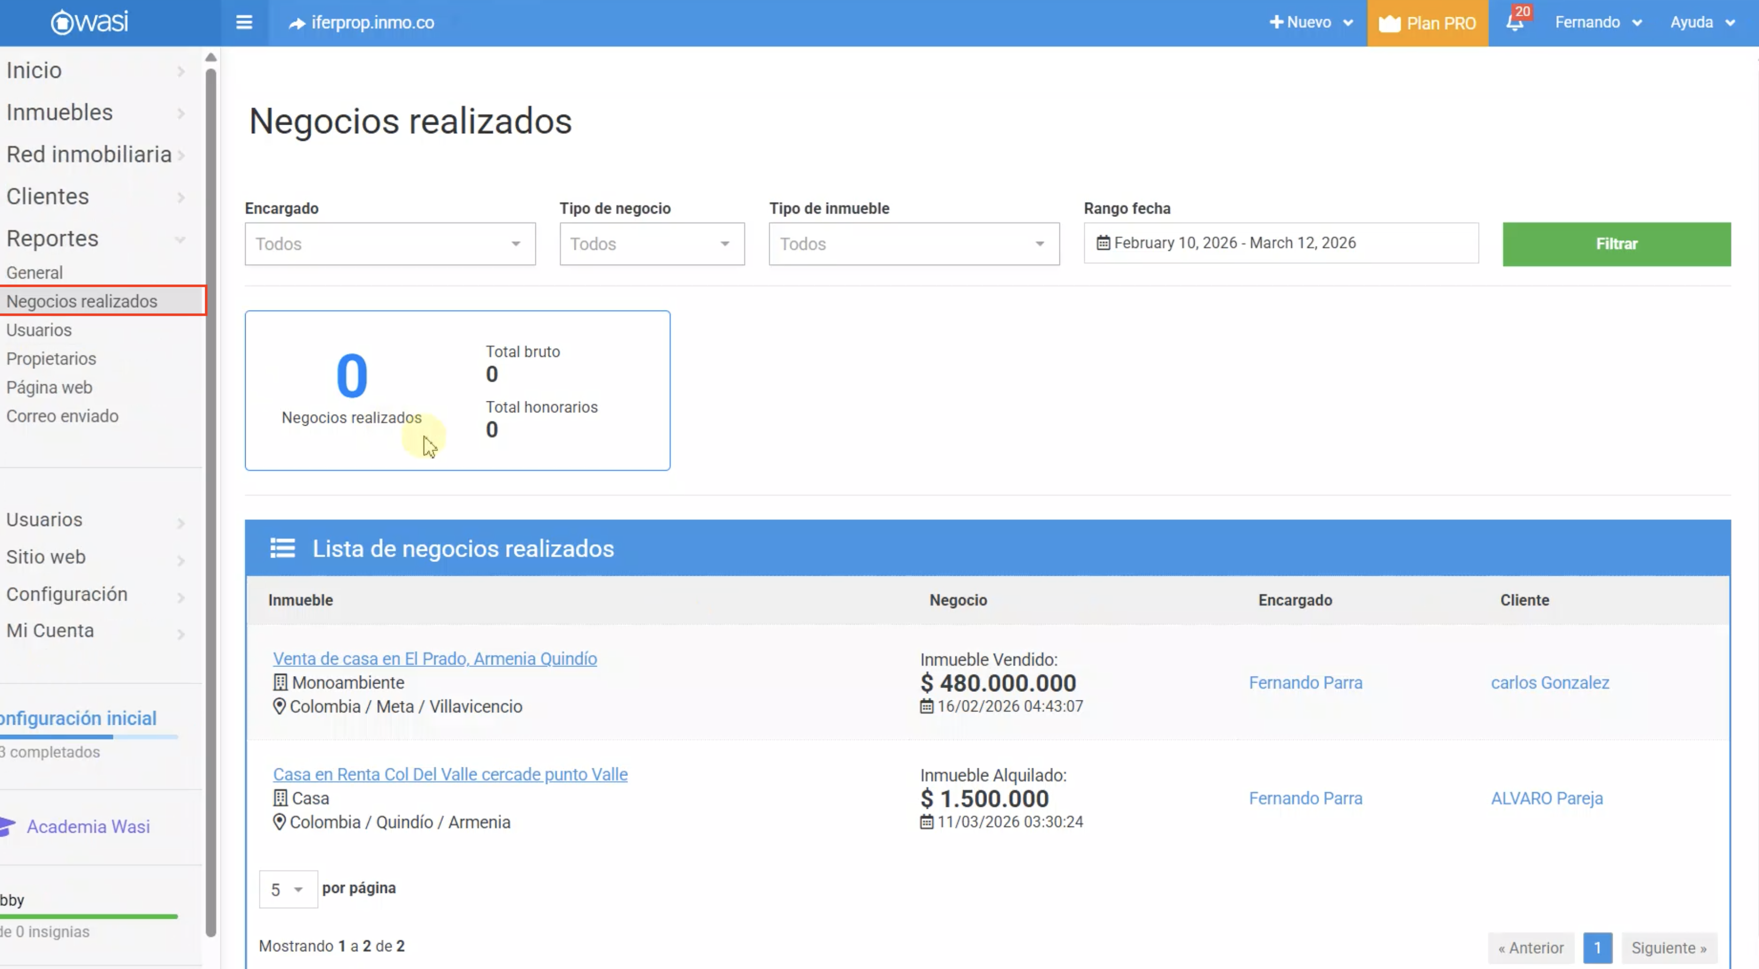
Task: Click the calendar icon in Rango fecha
Action: [1103, 243]
